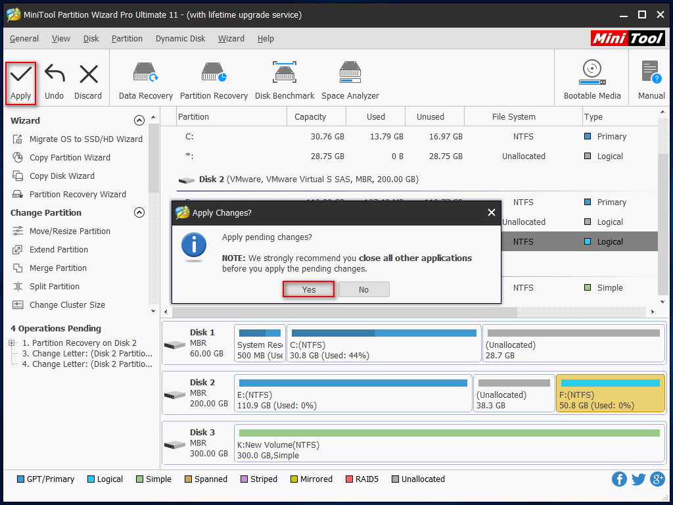This screenshot has height=505, width=673.
Task: Select the C:(NTFS) block on Disk 1
Action: (x=384, y=343)
